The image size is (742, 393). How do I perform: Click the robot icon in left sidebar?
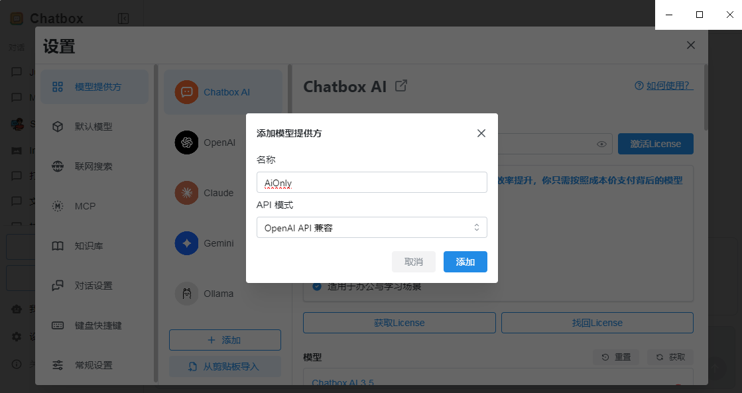[x=17, y=309]
